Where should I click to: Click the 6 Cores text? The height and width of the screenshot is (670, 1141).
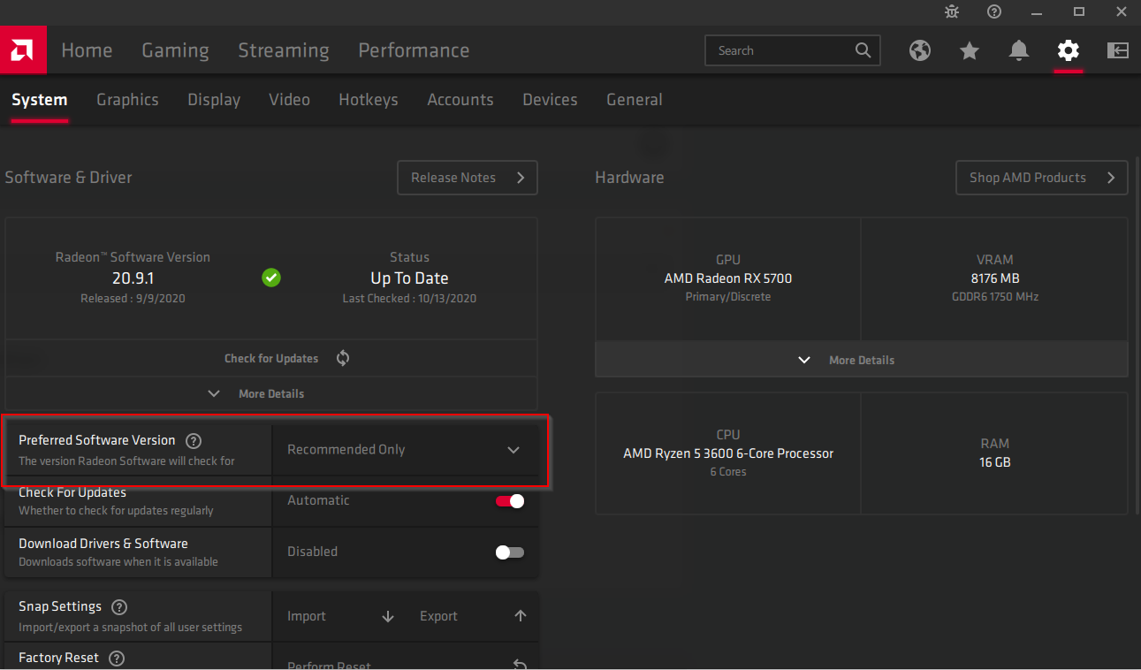click(x=728, y=472)
